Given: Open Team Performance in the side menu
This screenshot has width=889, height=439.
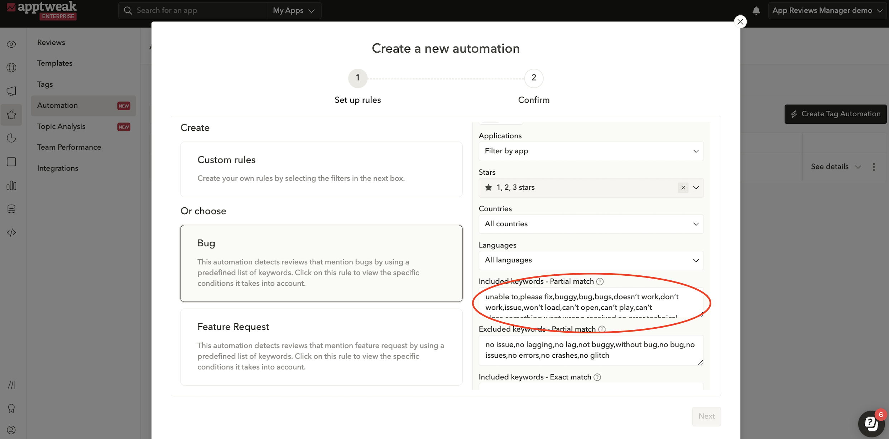Looking at the screenshot, I should [x=69, y=147].
